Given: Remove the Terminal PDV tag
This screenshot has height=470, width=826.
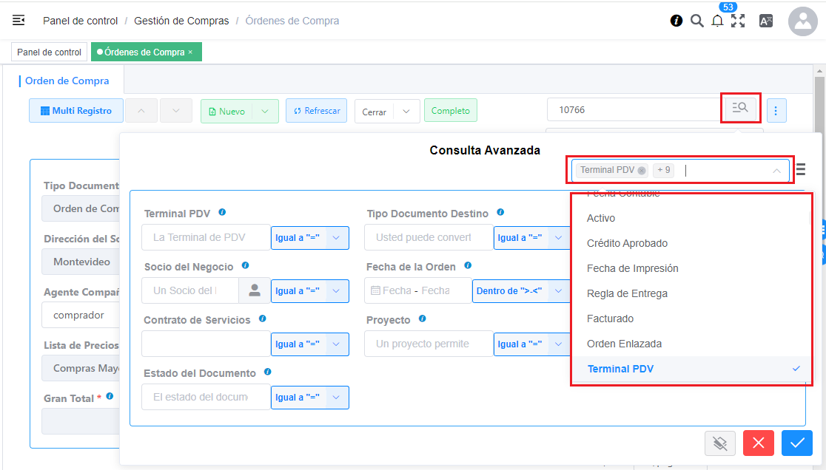Looking at the screenshot, I should click(642, 171).
